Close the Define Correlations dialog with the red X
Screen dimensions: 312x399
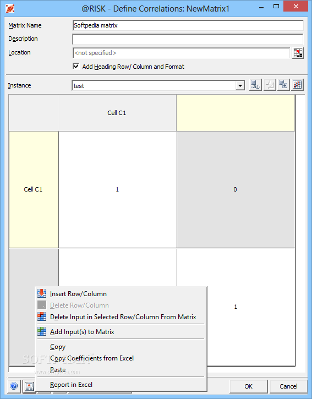pyautogui.click(x=295, y=7)
